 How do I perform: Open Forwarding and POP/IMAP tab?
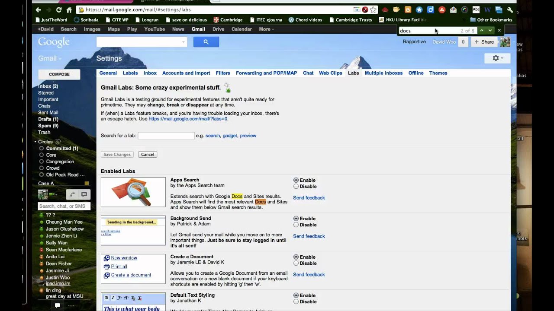[266, 73]
